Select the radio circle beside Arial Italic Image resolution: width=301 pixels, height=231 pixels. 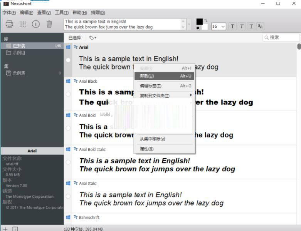(68, 196)
